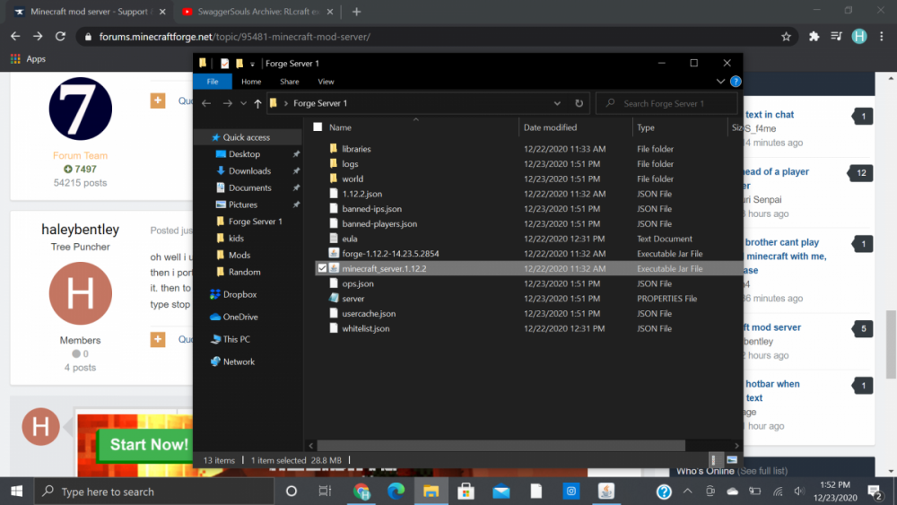The width and height of the screenshot is (897, 505).
Task: Open the File menu in Explorer
Action: pyautogui.click(x=213, y=82)
